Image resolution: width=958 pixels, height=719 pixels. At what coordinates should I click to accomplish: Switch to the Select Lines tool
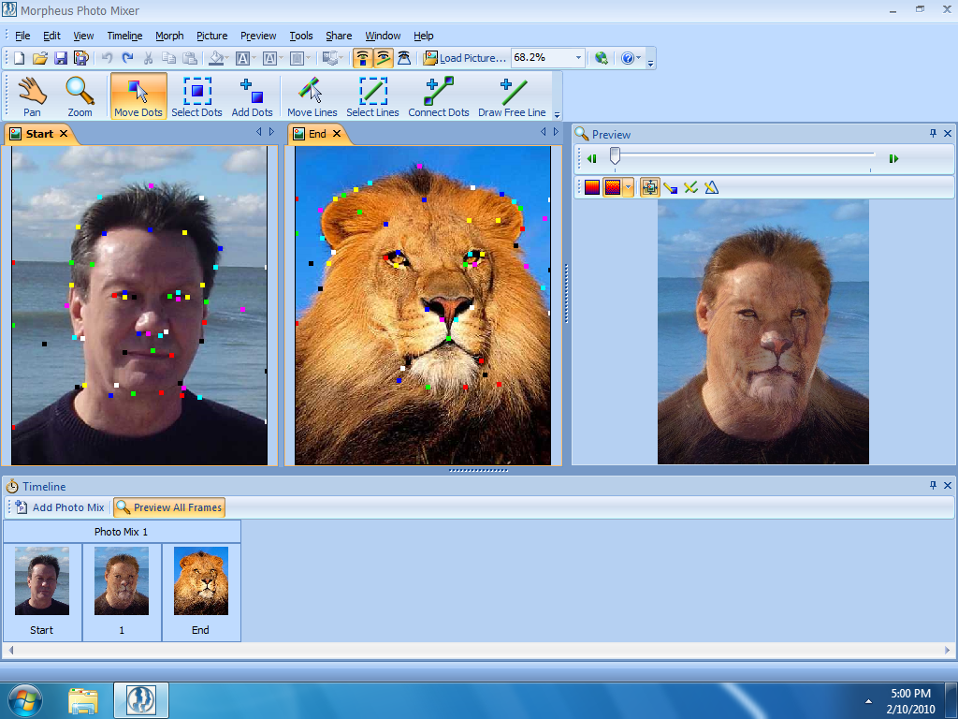[x=372, y=94]
